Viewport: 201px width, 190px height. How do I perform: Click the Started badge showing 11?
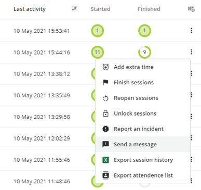tap(98, 52)
